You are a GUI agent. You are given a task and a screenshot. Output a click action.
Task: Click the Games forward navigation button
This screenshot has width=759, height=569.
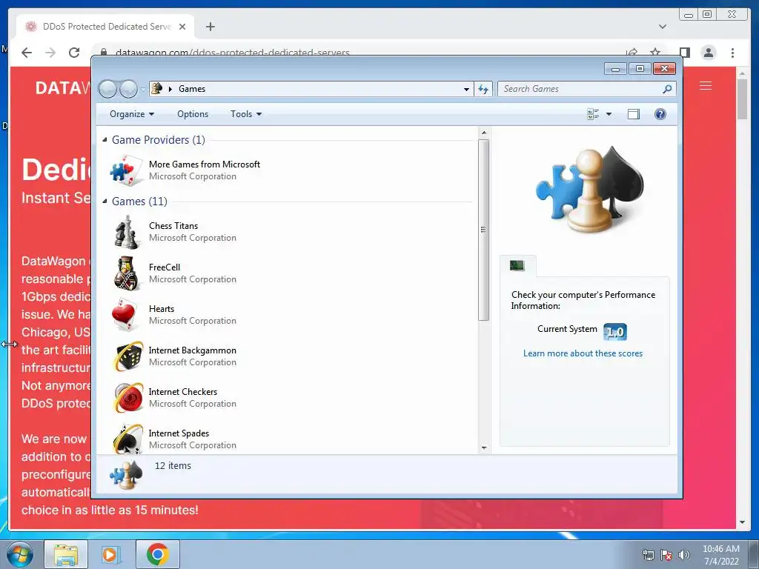(x=128, y=89)
